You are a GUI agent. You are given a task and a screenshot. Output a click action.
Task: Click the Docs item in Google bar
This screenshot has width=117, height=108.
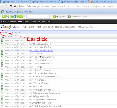click(20, 22)
